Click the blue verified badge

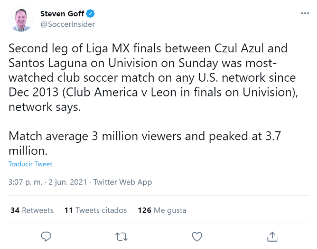coord(90,13)
